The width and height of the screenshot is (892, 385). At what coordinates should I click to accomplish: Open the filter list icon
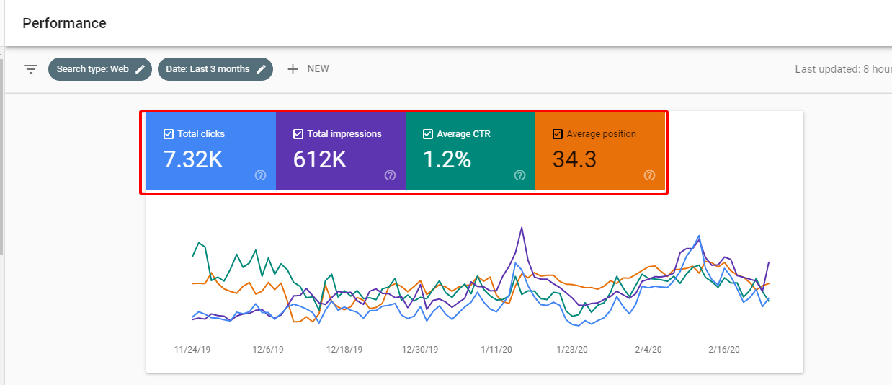tap(30, 69)
